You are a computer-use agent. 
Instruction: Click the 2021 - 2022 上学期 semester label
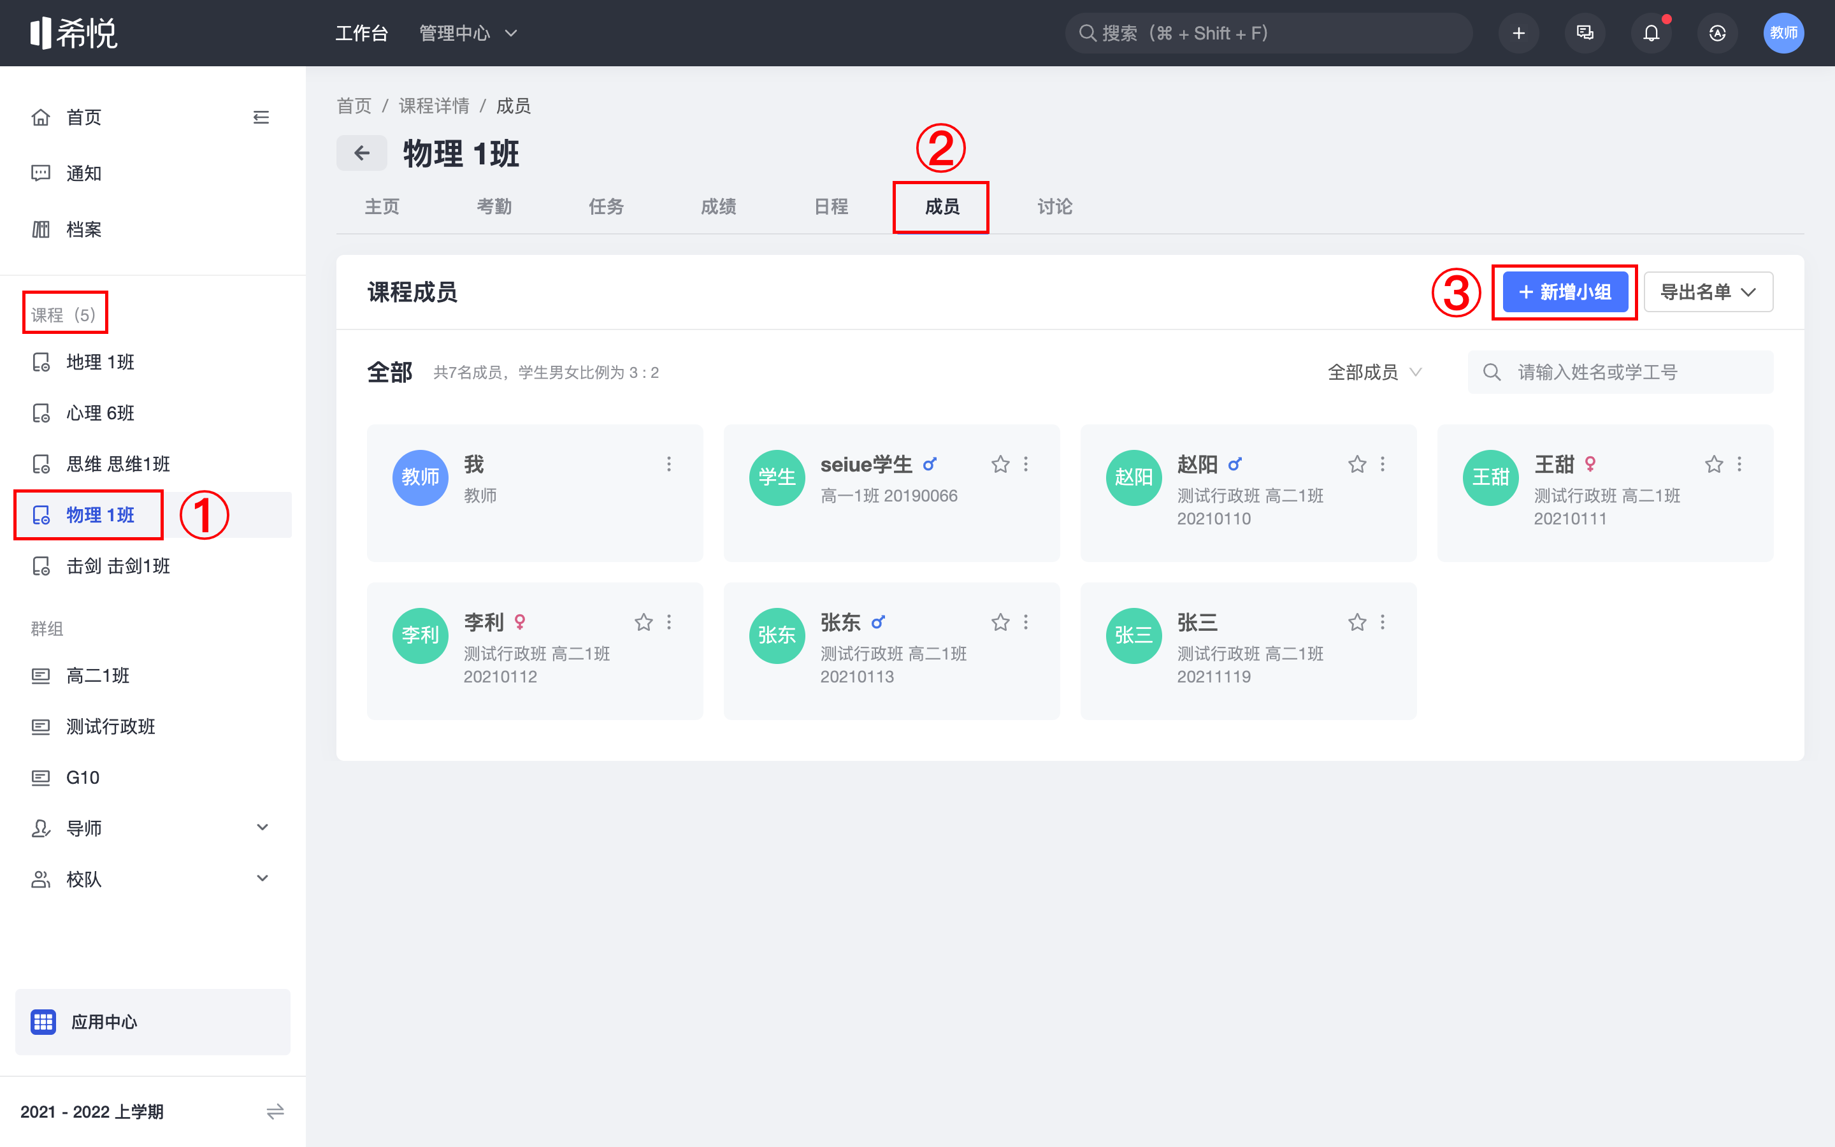point(92,1111)
